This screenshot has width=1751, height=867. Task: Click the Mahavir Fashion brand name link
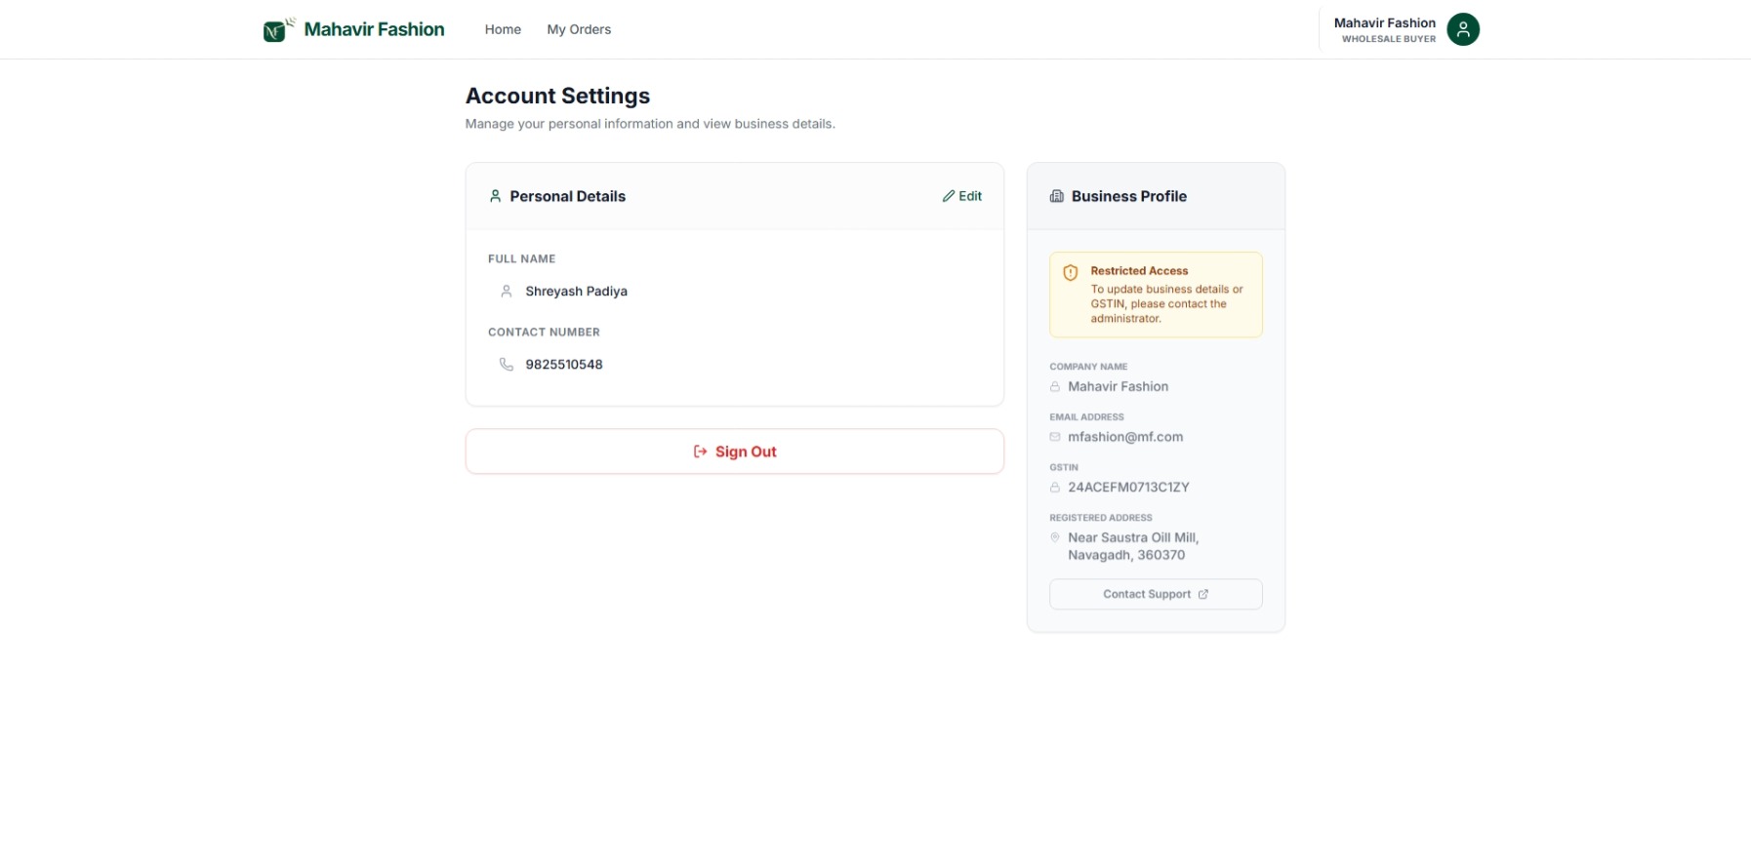374,29
